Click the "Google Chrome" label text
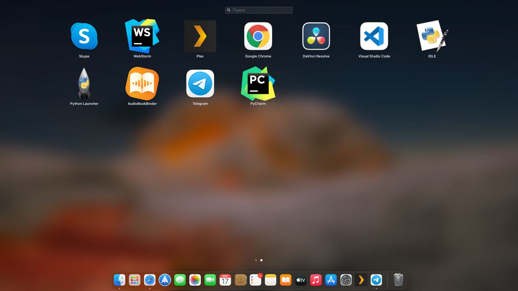This screenshot has width=518, height=291. tap(258, 56)
